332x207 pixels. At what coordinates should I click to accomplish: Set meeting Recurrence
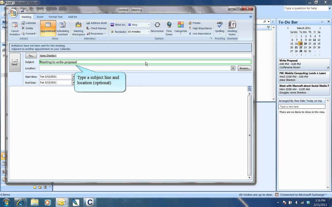click(157, 27)
